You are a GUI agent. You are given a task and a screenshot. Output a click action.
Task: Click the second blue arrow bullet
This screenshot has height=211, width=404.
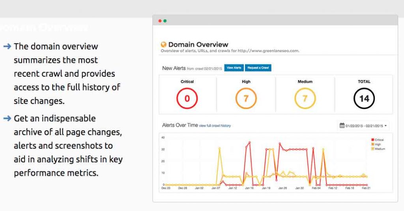(x=7, y=119)
